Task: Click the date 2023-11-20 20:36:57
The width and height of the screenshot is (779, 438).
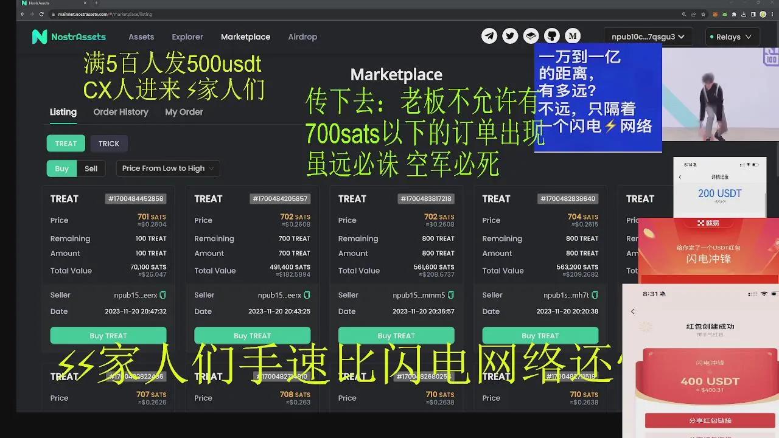Action: tap(423, 311)
